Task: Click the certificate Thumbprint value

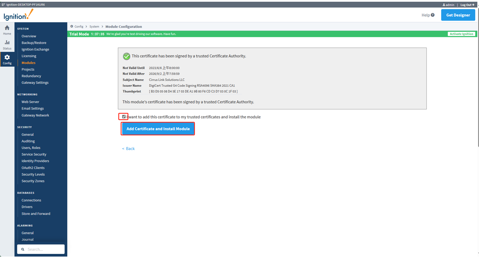Action: pyautogui.click(x=193, y=91)
